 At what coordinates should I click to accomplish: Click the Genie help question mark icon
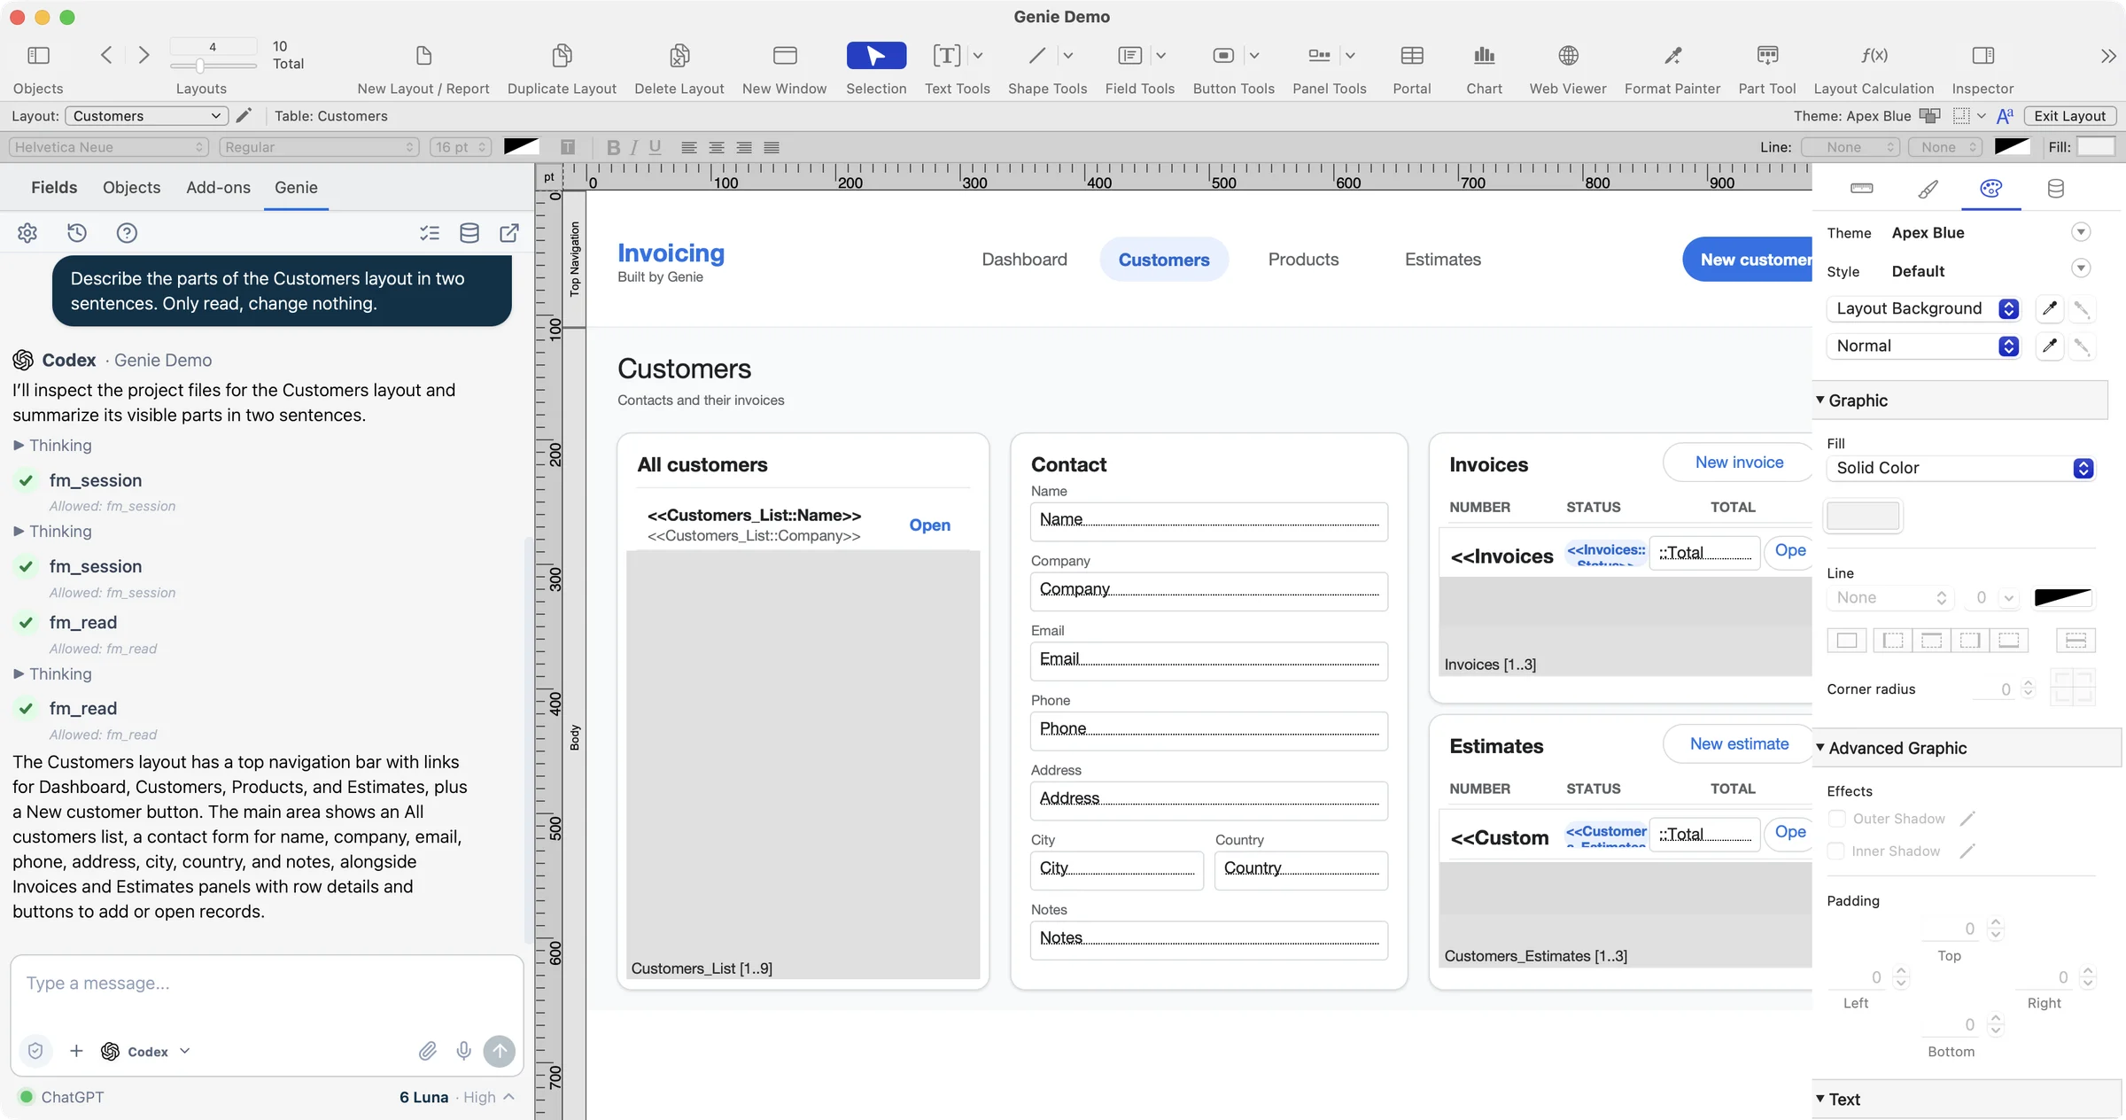pos(127,233)
